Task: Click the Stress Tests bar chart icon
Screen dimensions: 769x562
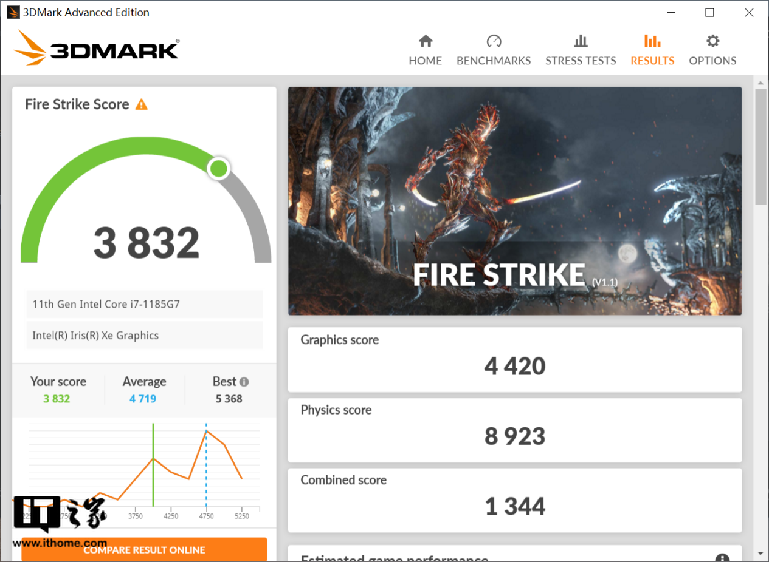Action: click(x=581, y=41)
